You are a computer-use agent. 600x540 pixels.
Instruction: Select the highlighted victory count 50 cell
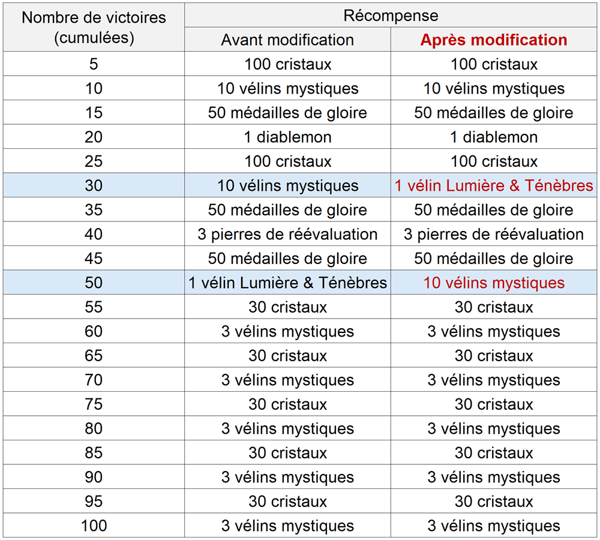pos(94,283)
